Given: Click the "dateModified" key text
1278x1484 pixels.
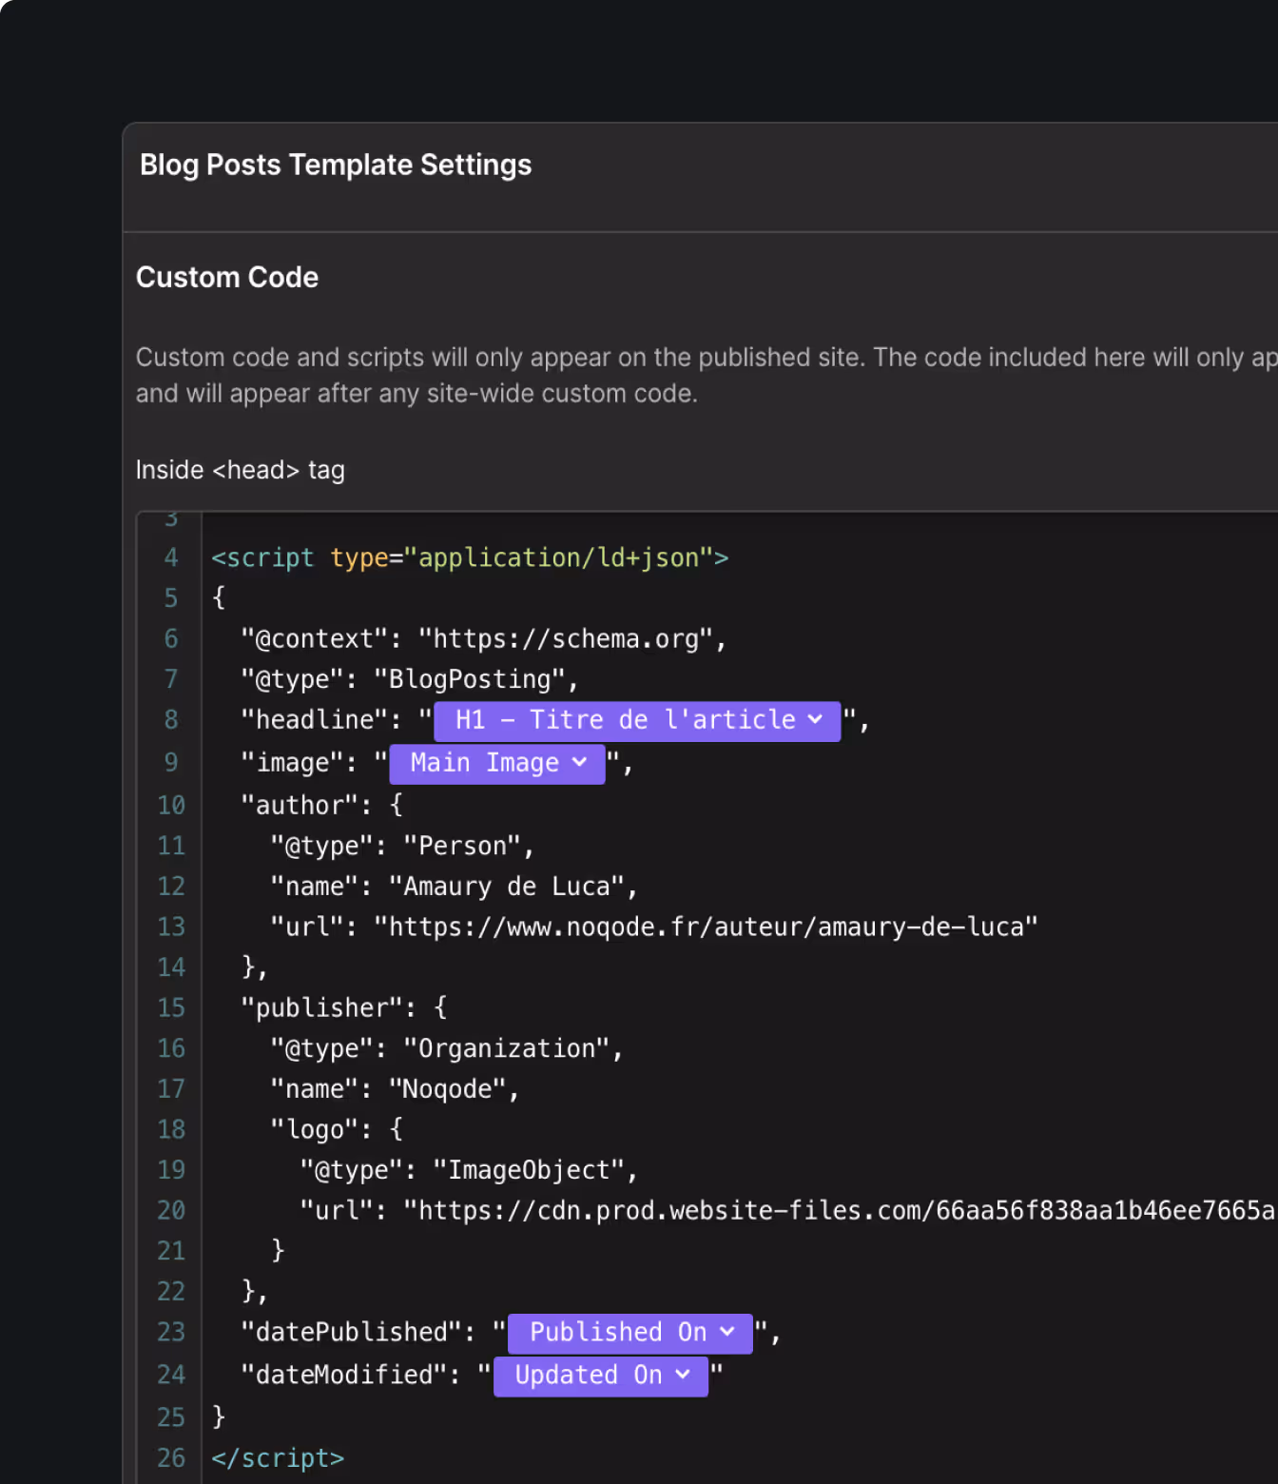Looking at the screenshot, I should tap(344, 1376).
